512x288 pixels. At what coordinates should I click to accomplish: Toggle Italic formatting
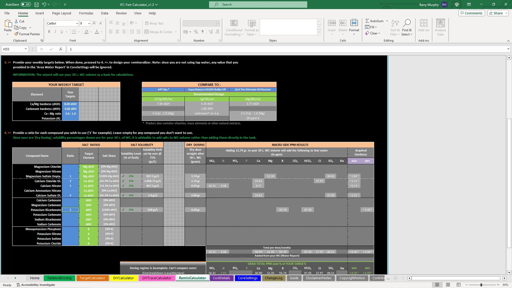(x=55, y=32)
